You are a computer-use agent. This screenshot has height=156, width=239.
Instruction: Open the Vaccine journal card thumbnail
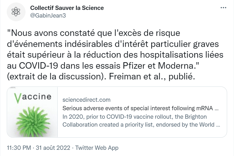point(32,112)
